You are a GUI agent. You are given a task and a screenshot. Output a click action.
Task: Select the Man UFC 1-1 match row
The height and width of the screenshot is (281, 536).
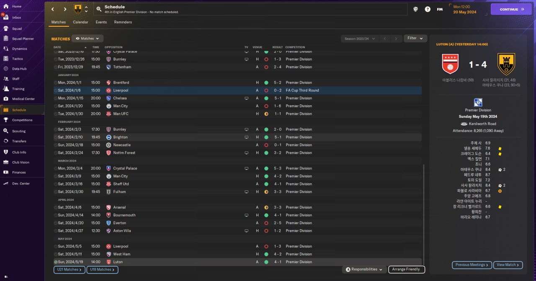click(237, 114)
